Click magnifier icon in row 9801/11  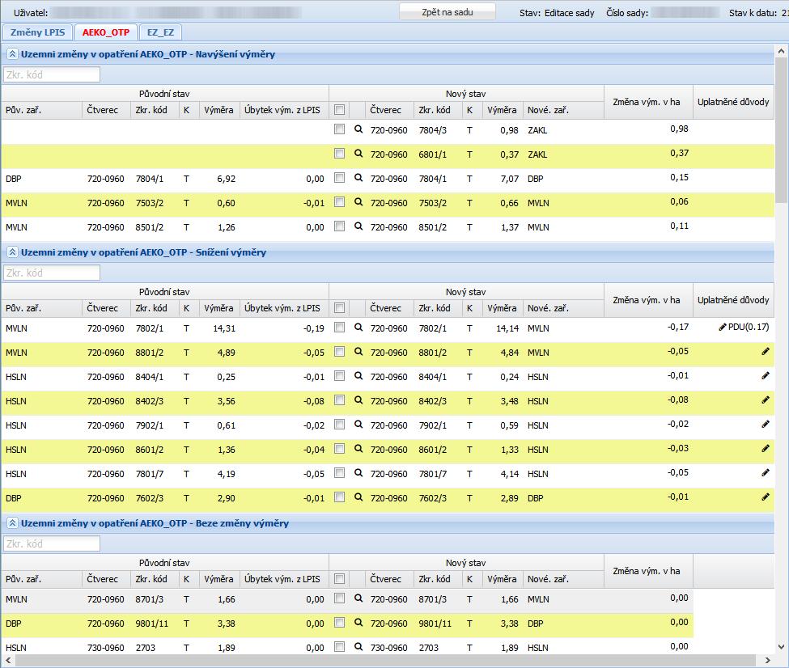point(358,623)
